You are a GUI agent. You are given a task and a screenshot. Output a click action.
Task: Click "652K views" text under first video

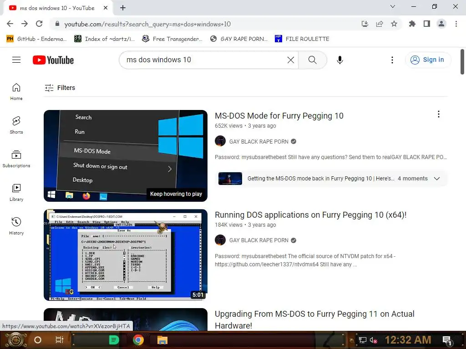click(x=228, y=126)
